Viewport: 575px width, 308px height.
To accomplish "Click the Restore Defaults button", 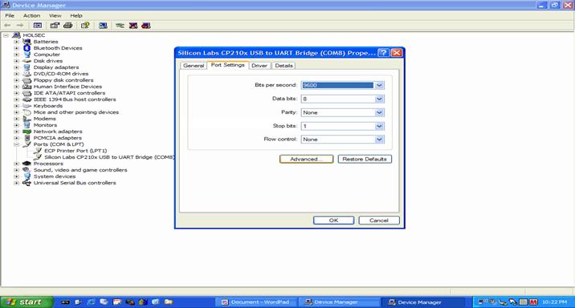I will pos(365,159).
